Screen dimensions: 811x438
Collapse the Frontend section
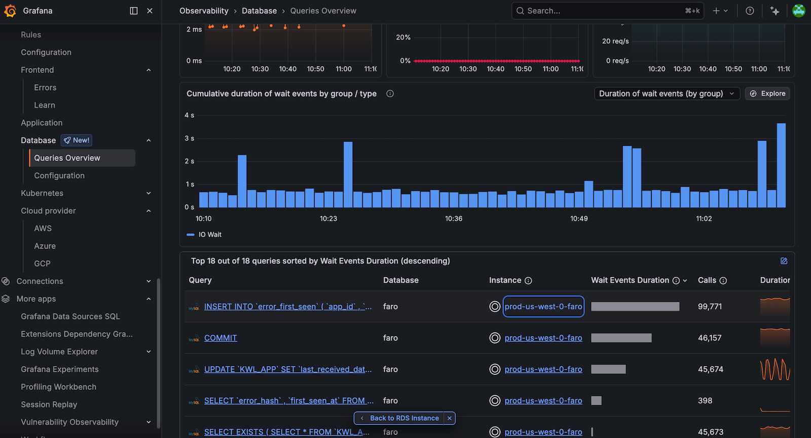coord(149,70)
